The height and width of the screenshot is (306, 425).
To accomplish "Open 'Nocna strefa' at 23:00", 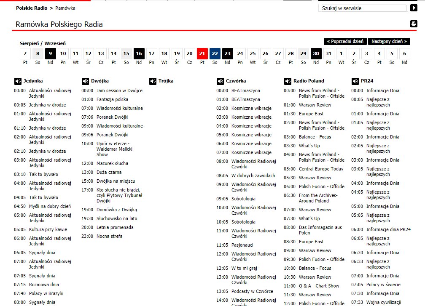I will click(109, 236).
